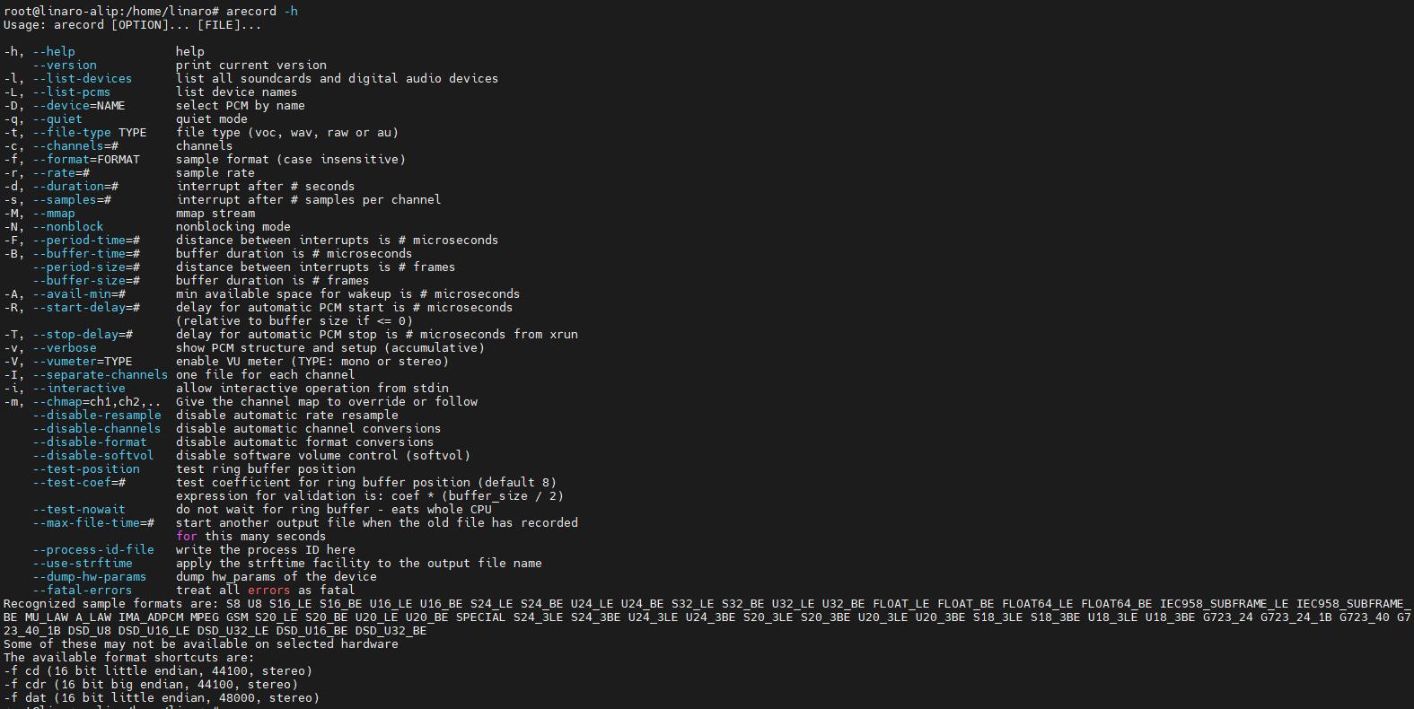Click the --disable-softvol option text

[x=93, y=456]
